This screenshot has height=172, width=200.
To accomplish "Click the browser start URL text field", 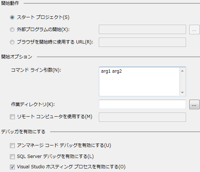I will point(142,42).
